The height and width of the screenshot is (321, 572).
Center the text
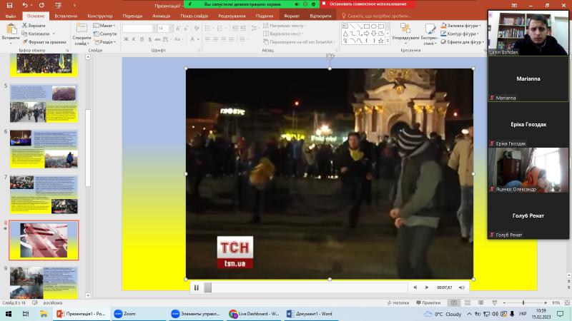click(x=216, y=39)
